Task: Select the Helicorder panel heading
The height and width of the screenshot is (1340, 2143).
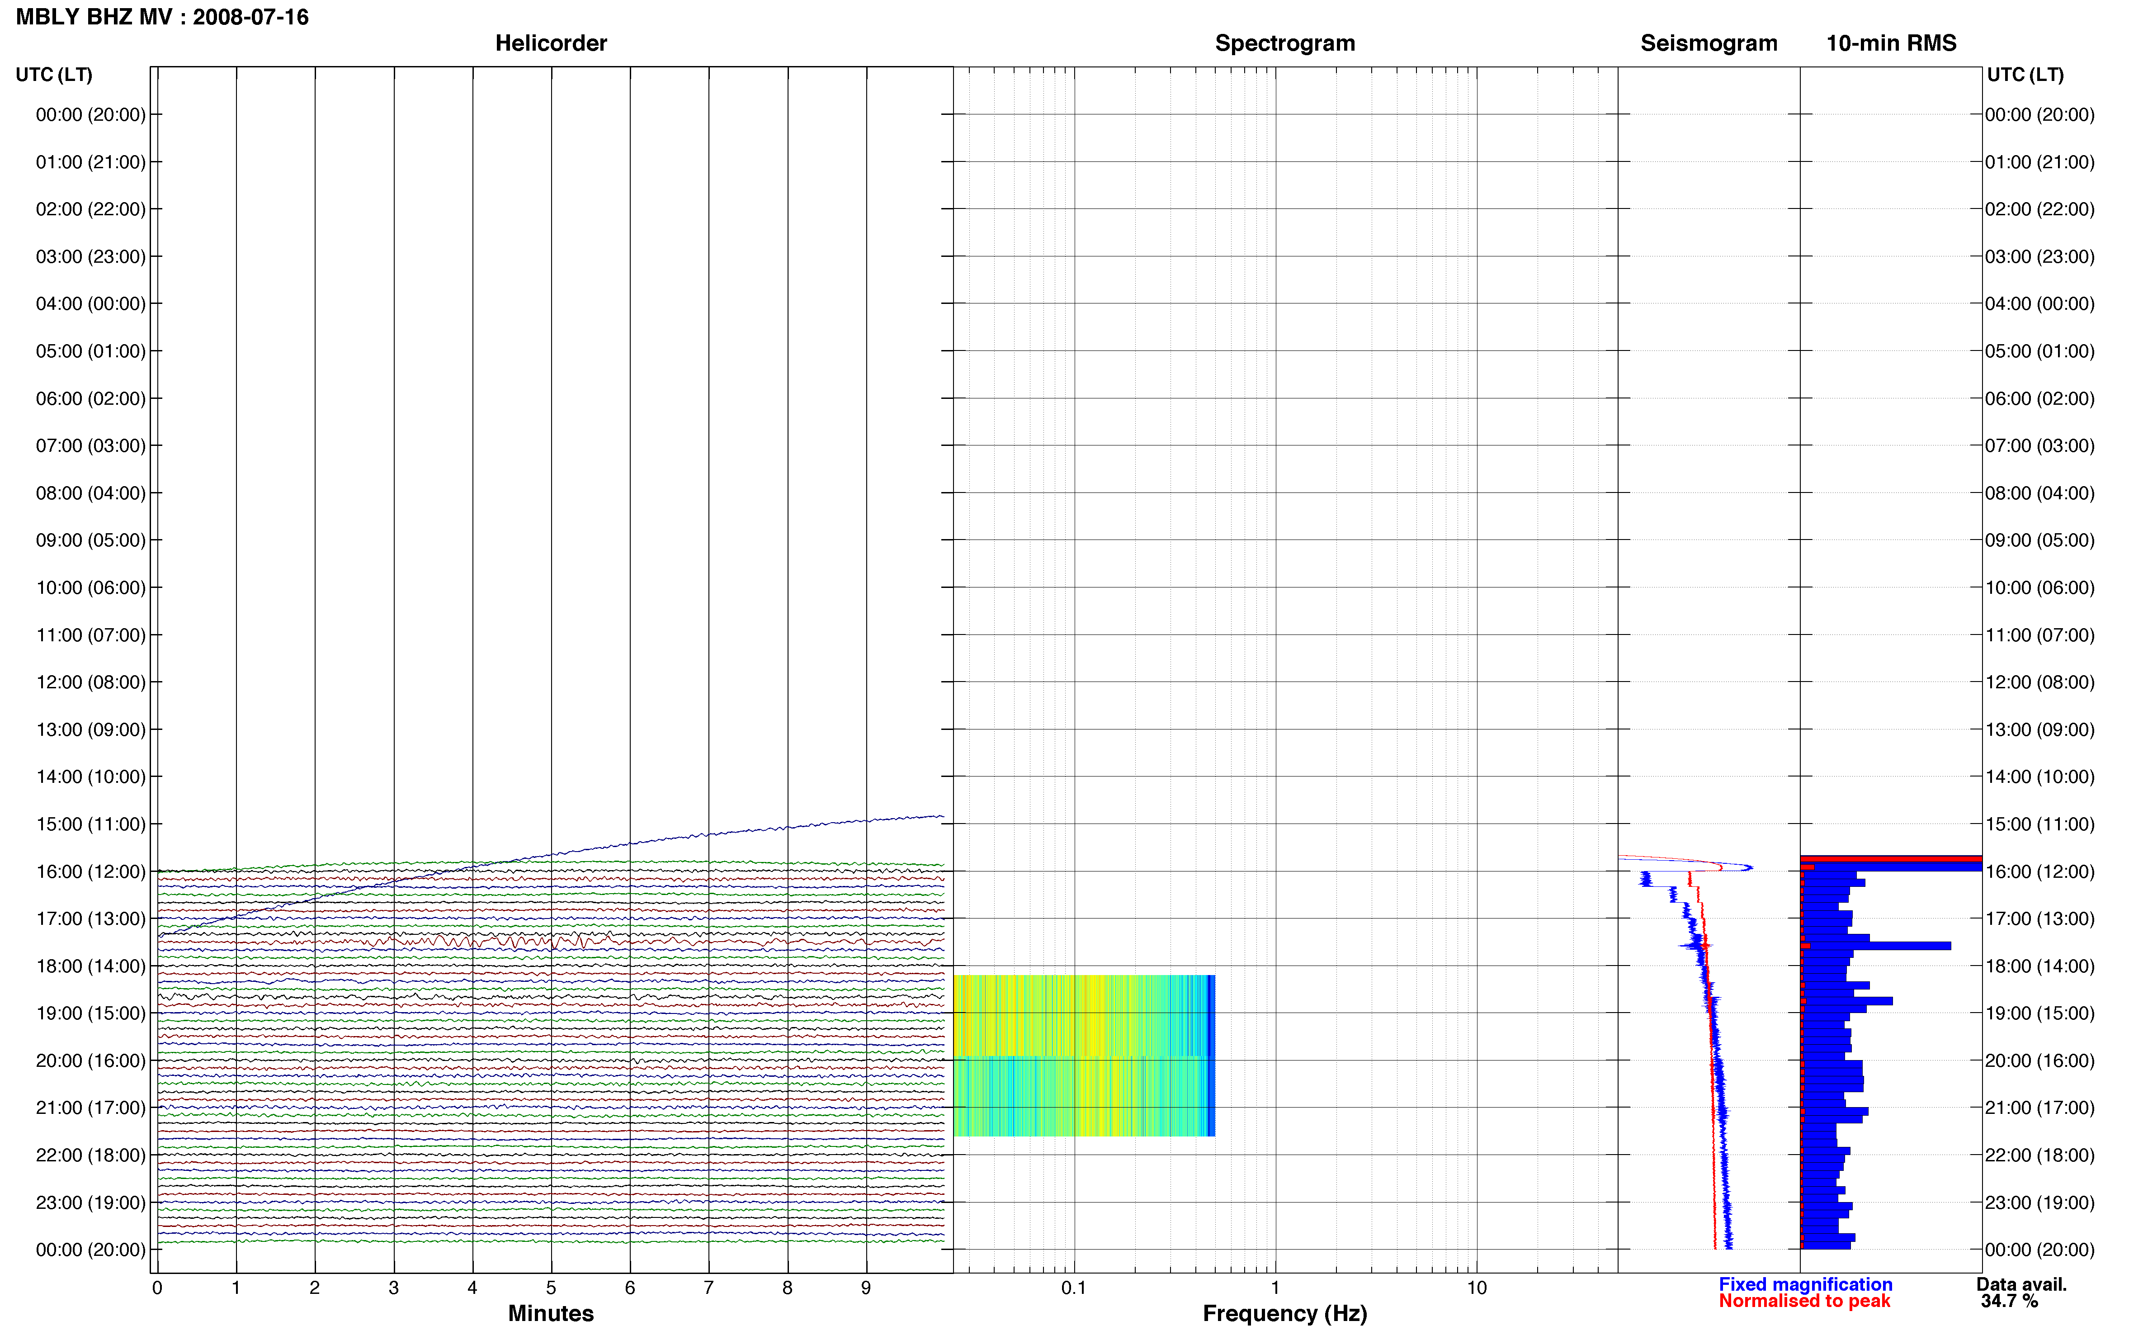Action: pyautogui.click(x=550, y=43)
